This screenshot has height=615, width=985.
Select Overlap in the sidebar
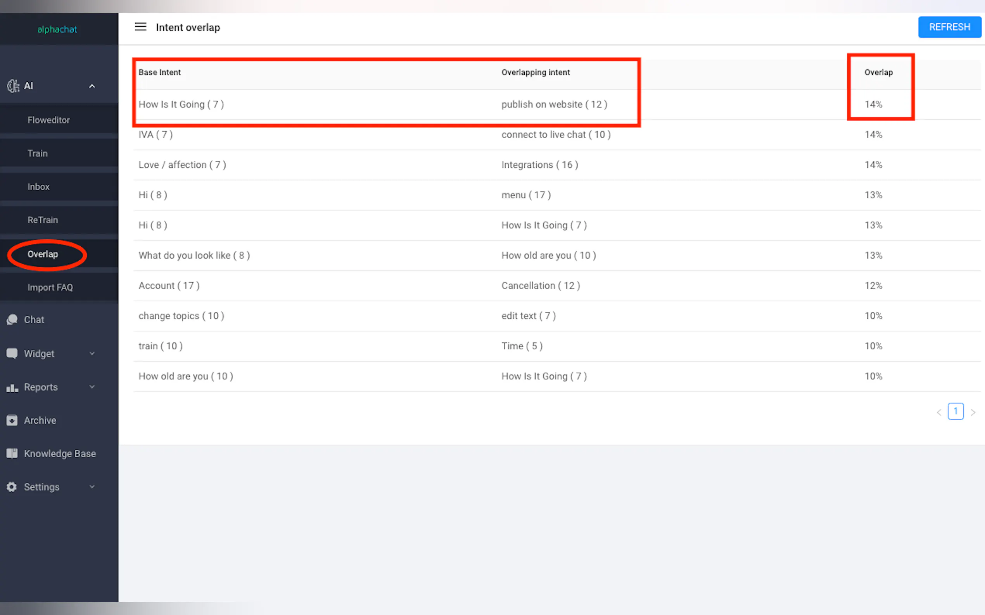[43, 254]
